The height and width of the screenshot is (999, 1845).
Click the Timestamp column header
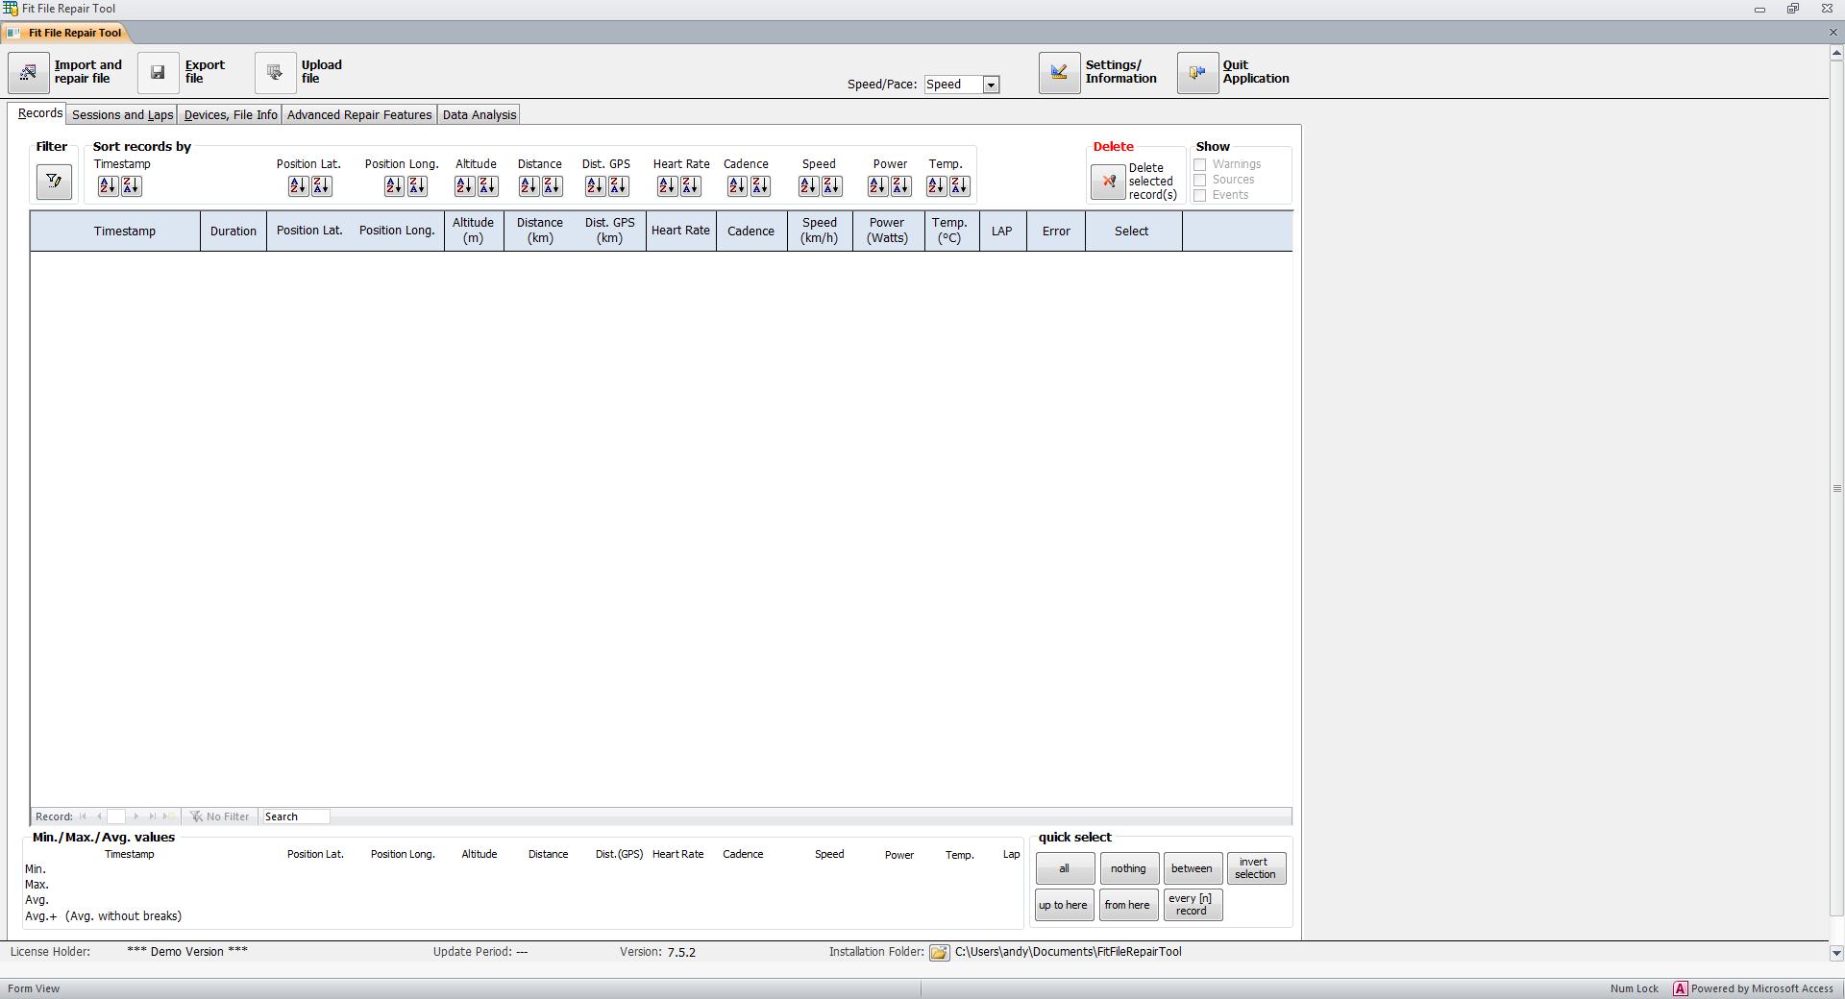click(x=115, y=231)
